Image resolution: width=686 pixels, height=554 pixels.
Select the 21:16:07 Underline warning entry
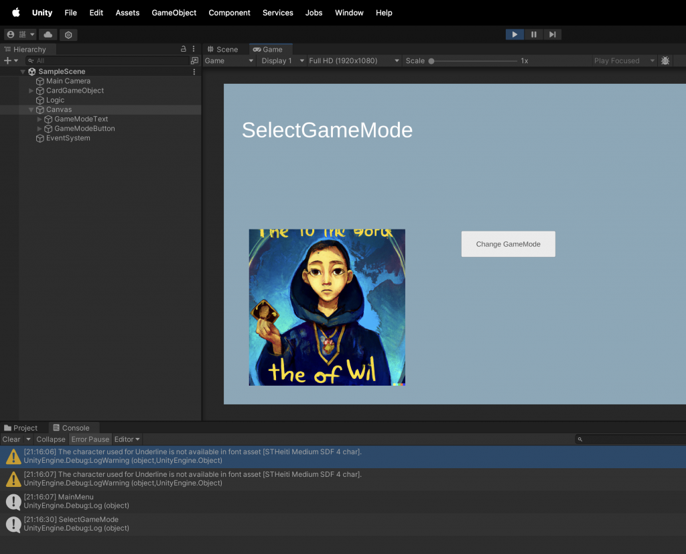tap(343, 479)
